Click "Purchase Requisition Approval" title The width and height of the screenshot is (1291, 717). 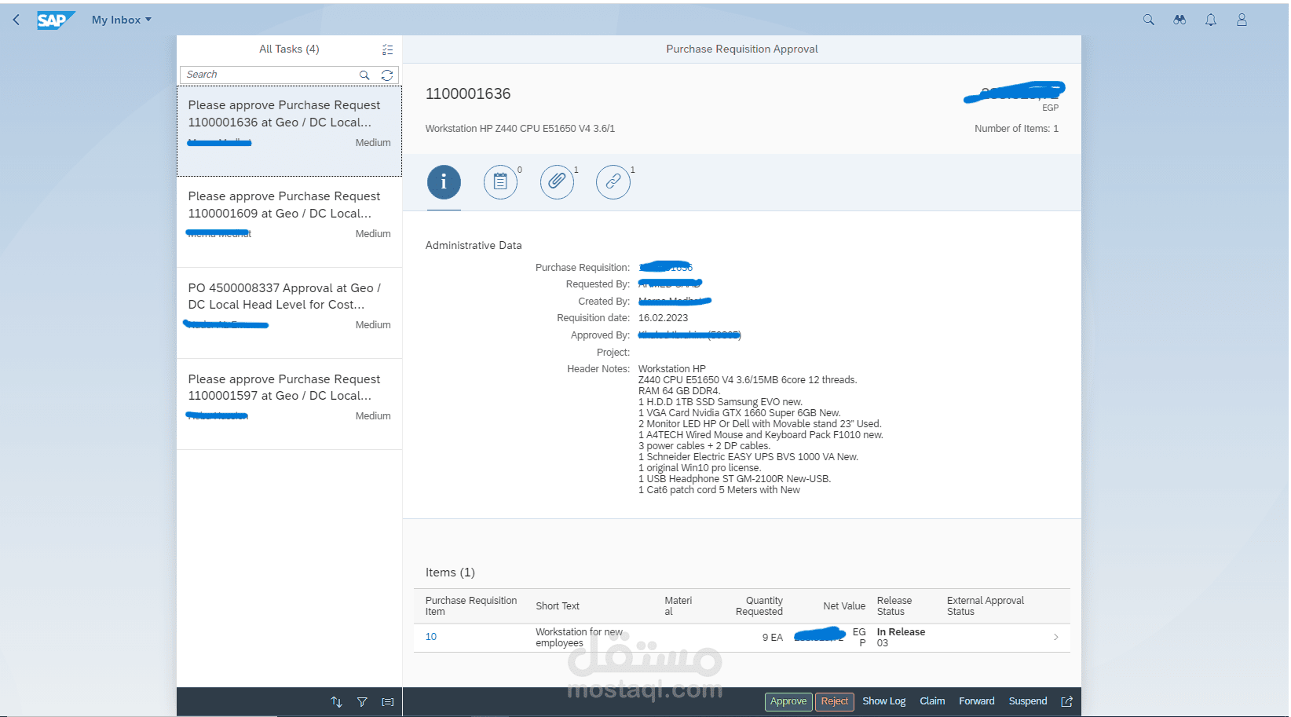pos(742,49)
